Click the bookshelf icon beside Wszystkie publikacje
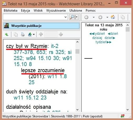 click(x=7, y=26)
